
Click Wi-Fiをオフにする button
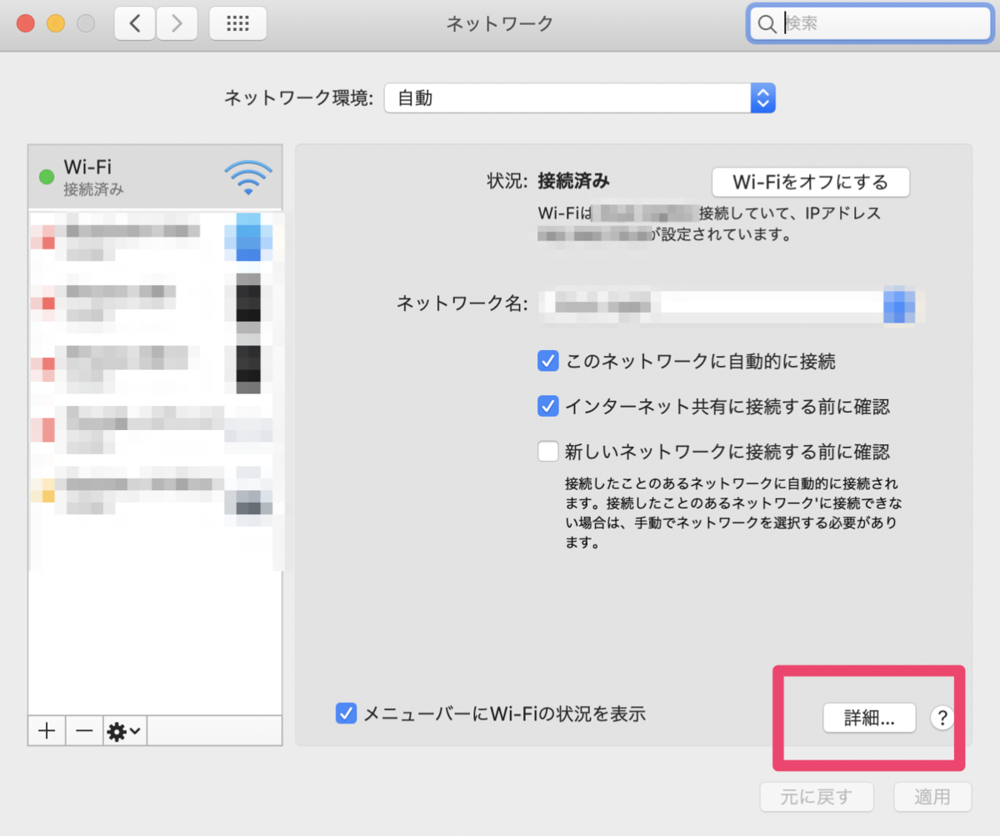click(810, 182)
